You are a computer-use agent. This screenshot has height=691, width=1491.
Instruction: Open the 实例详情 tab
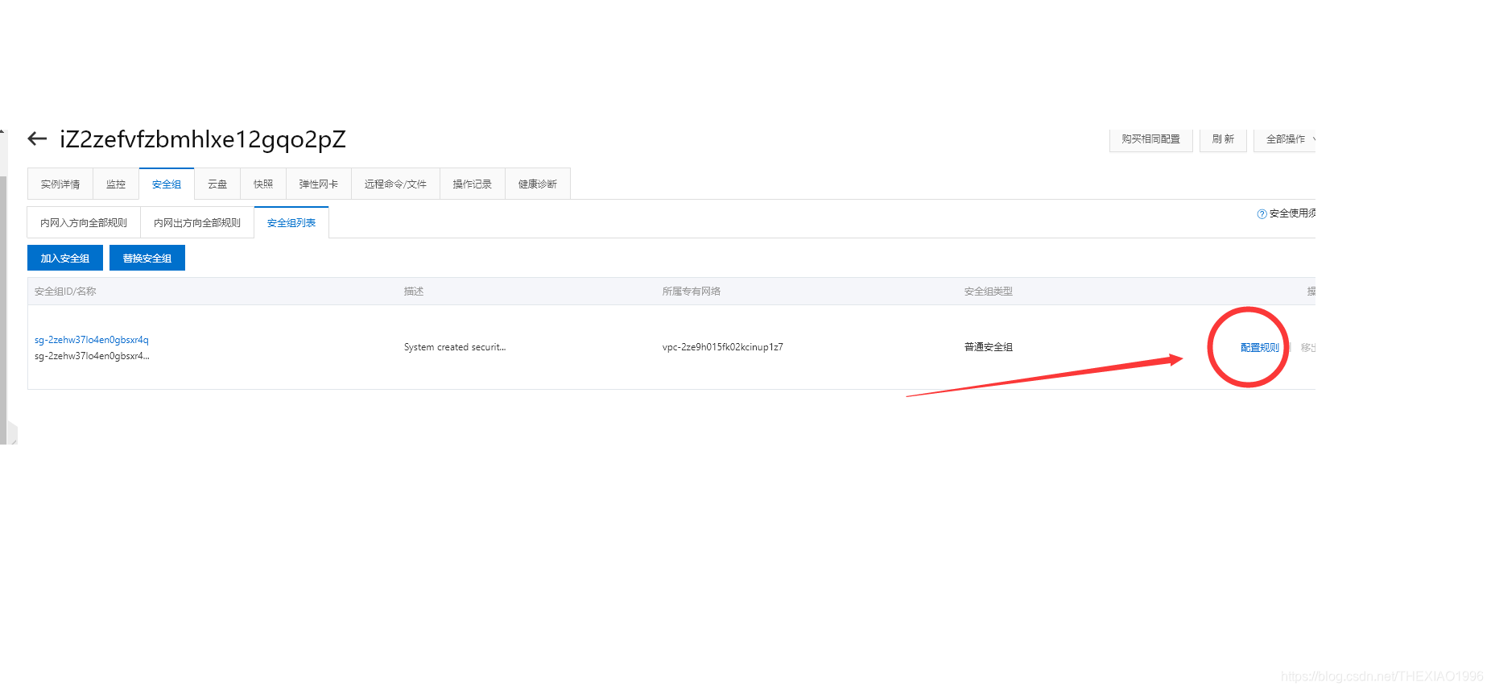point(60,184)
